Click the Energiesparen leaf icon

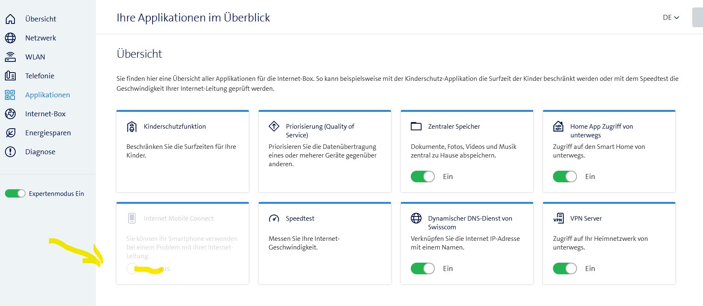tap(10, 133)
